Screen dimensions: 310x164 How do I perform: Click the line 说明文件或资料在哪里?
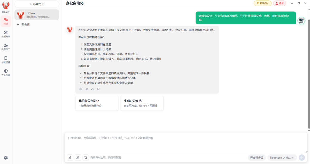pos(97,44)
